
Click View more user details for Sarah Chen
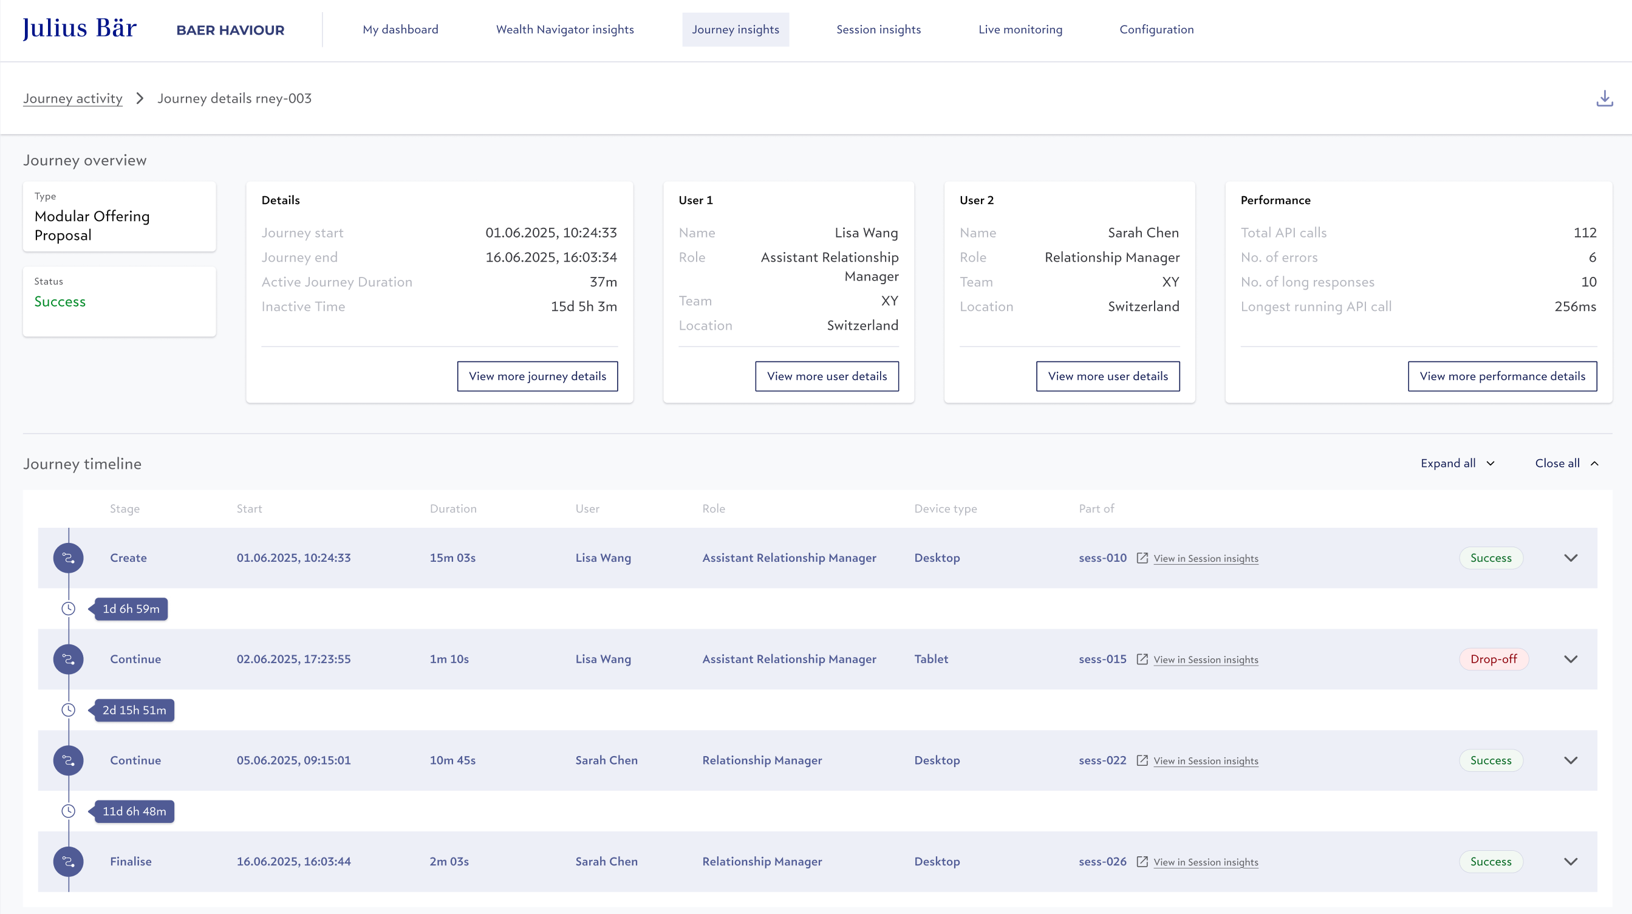click(x=1107, y=377)
